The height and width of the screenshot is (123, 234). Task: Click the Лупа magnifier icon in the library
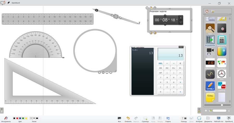point(210,28)
